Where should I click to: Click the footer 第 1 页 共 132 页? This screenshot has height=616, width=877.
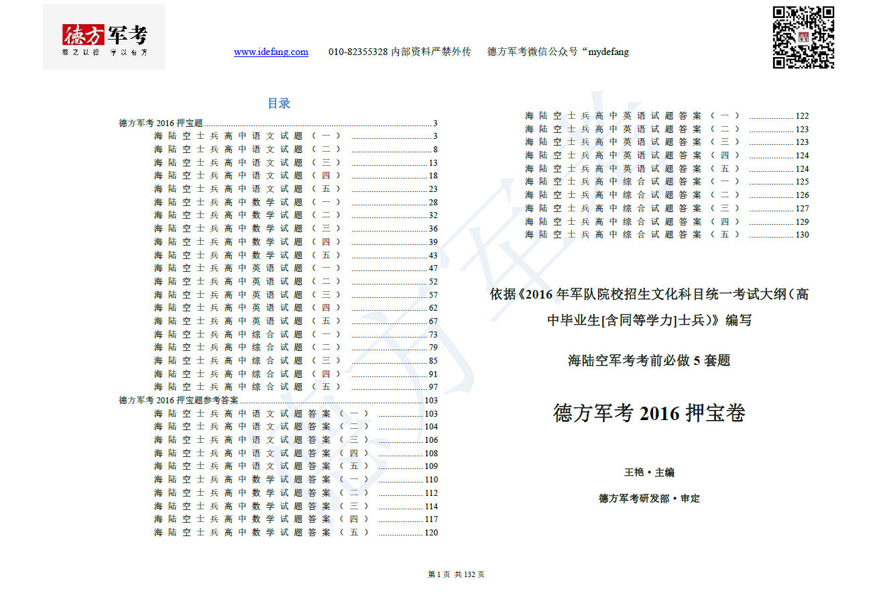pos(456,574)
